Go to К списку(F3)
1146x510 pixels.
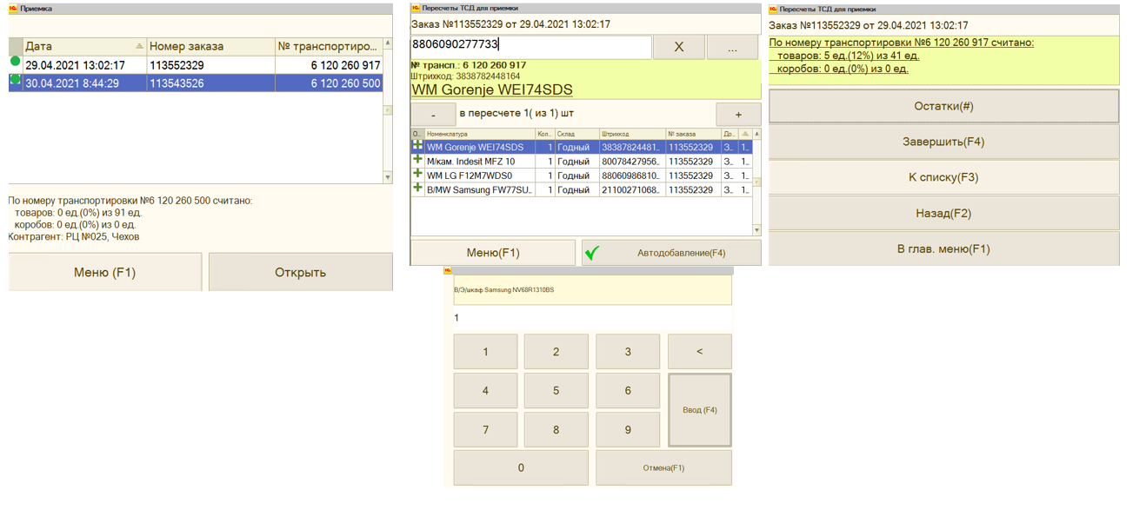click(943, 177)
